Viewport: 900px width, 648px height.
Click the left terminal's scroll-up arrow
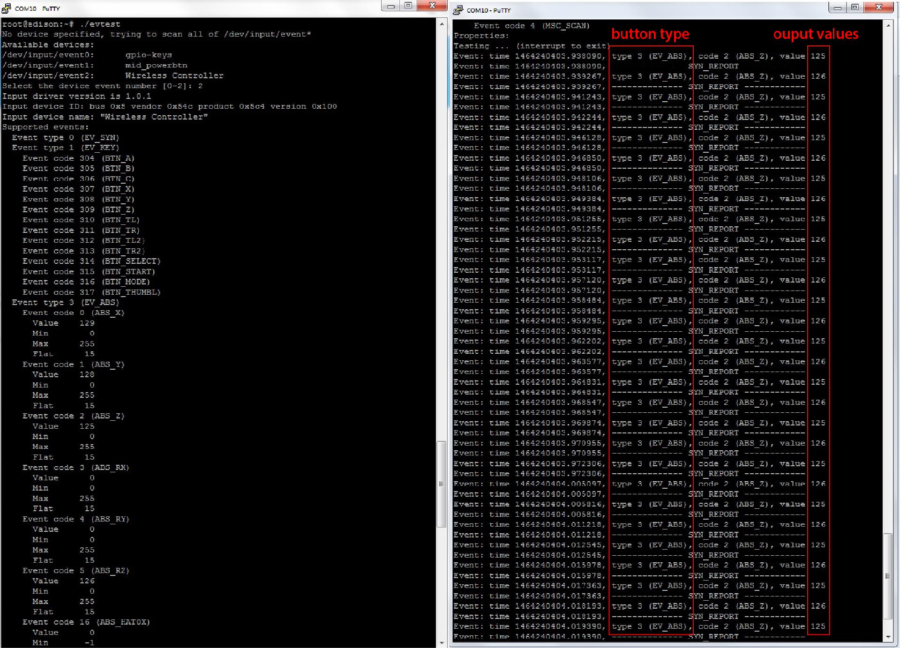click(x=442, y=23)
